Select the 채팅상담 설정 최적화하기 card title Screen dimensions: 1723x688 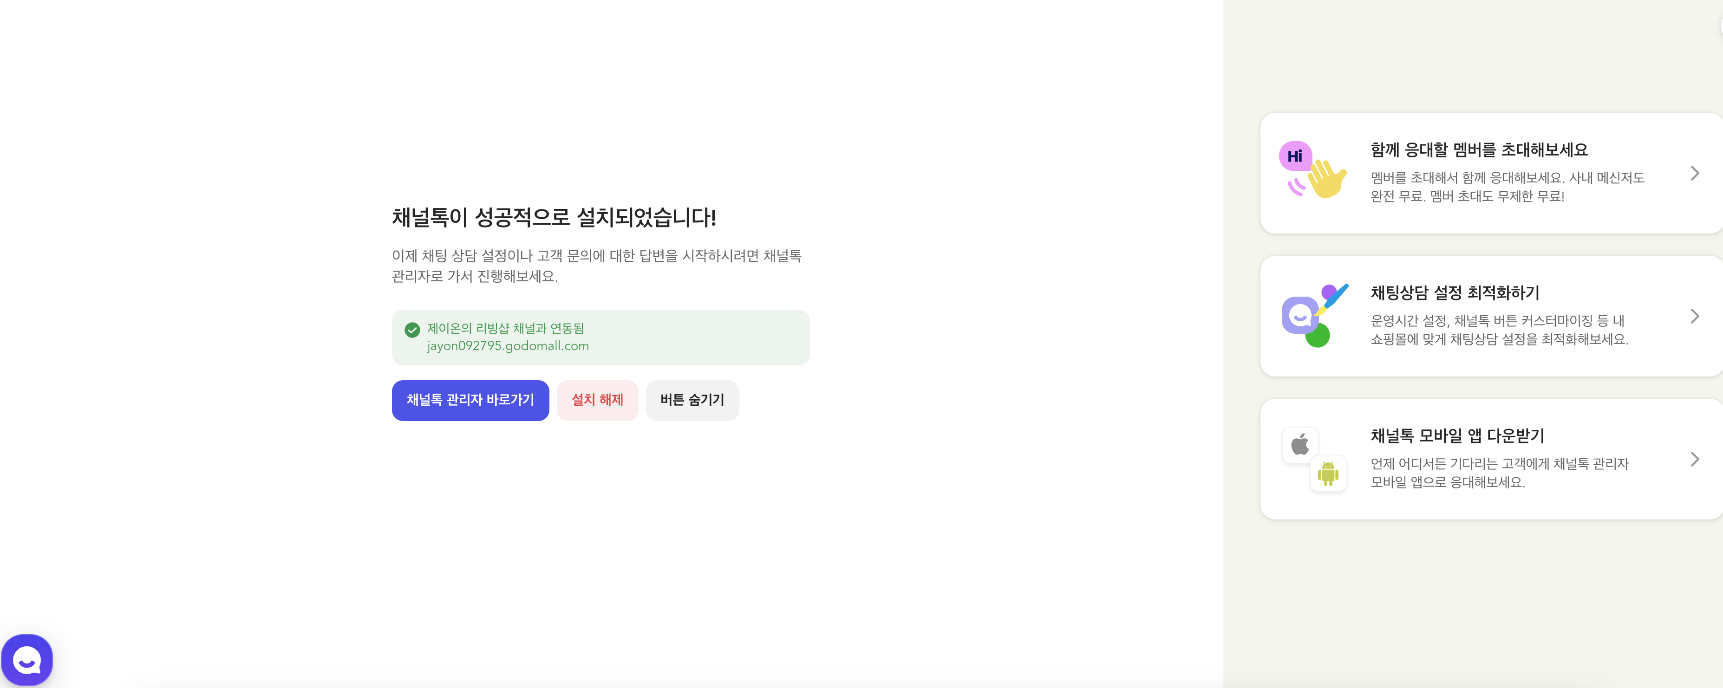(x=1455, y=293)
